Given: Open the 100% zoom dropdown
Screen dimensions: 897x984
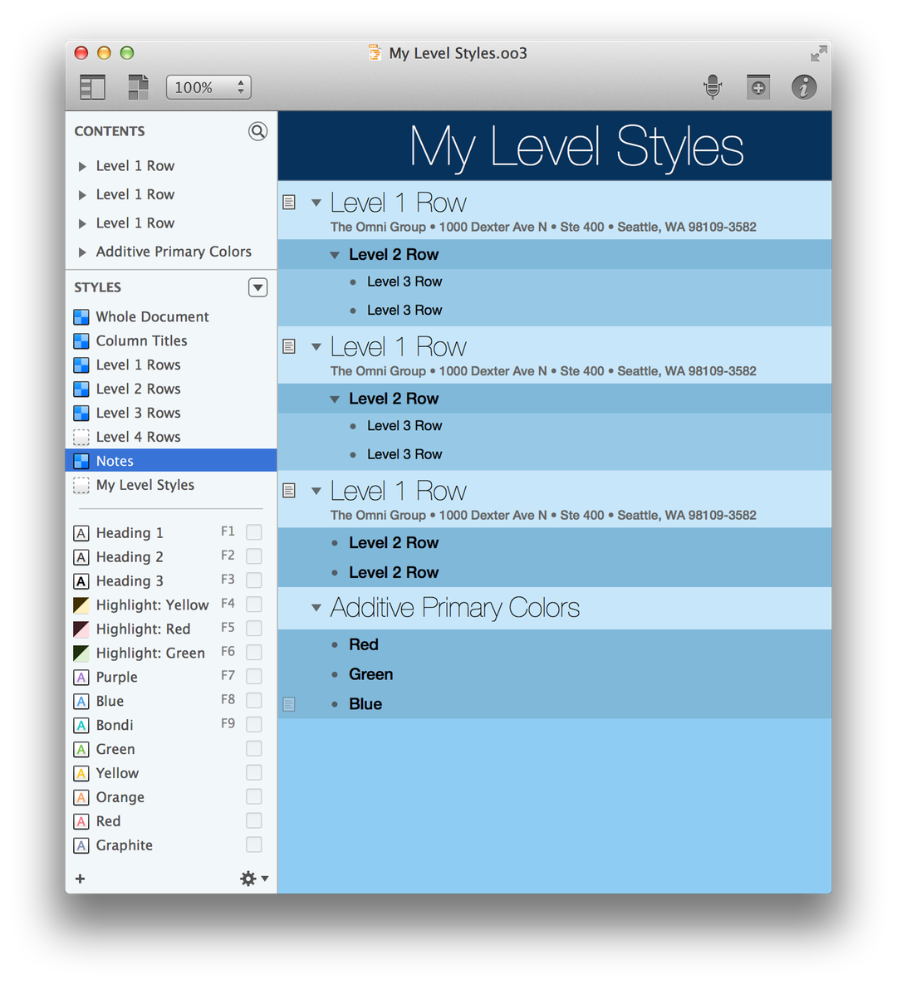Looking at the screenshot, I should point(208,87).
